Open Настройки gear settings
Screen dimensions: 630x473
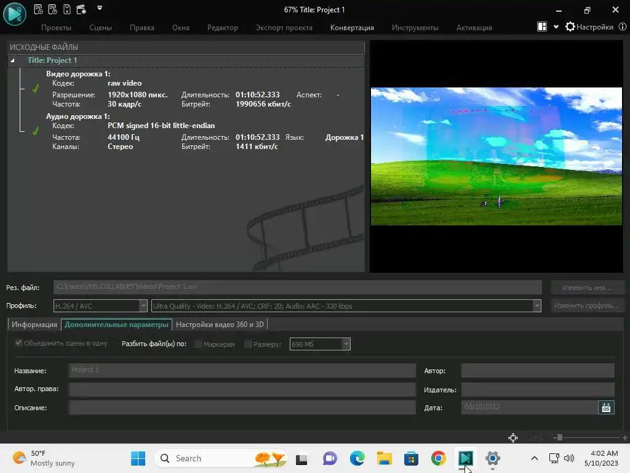point(589,27)
